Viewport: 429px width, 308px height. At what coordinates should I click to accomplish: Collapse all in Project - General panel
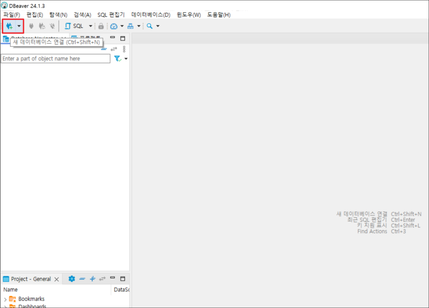pos(82,279)
